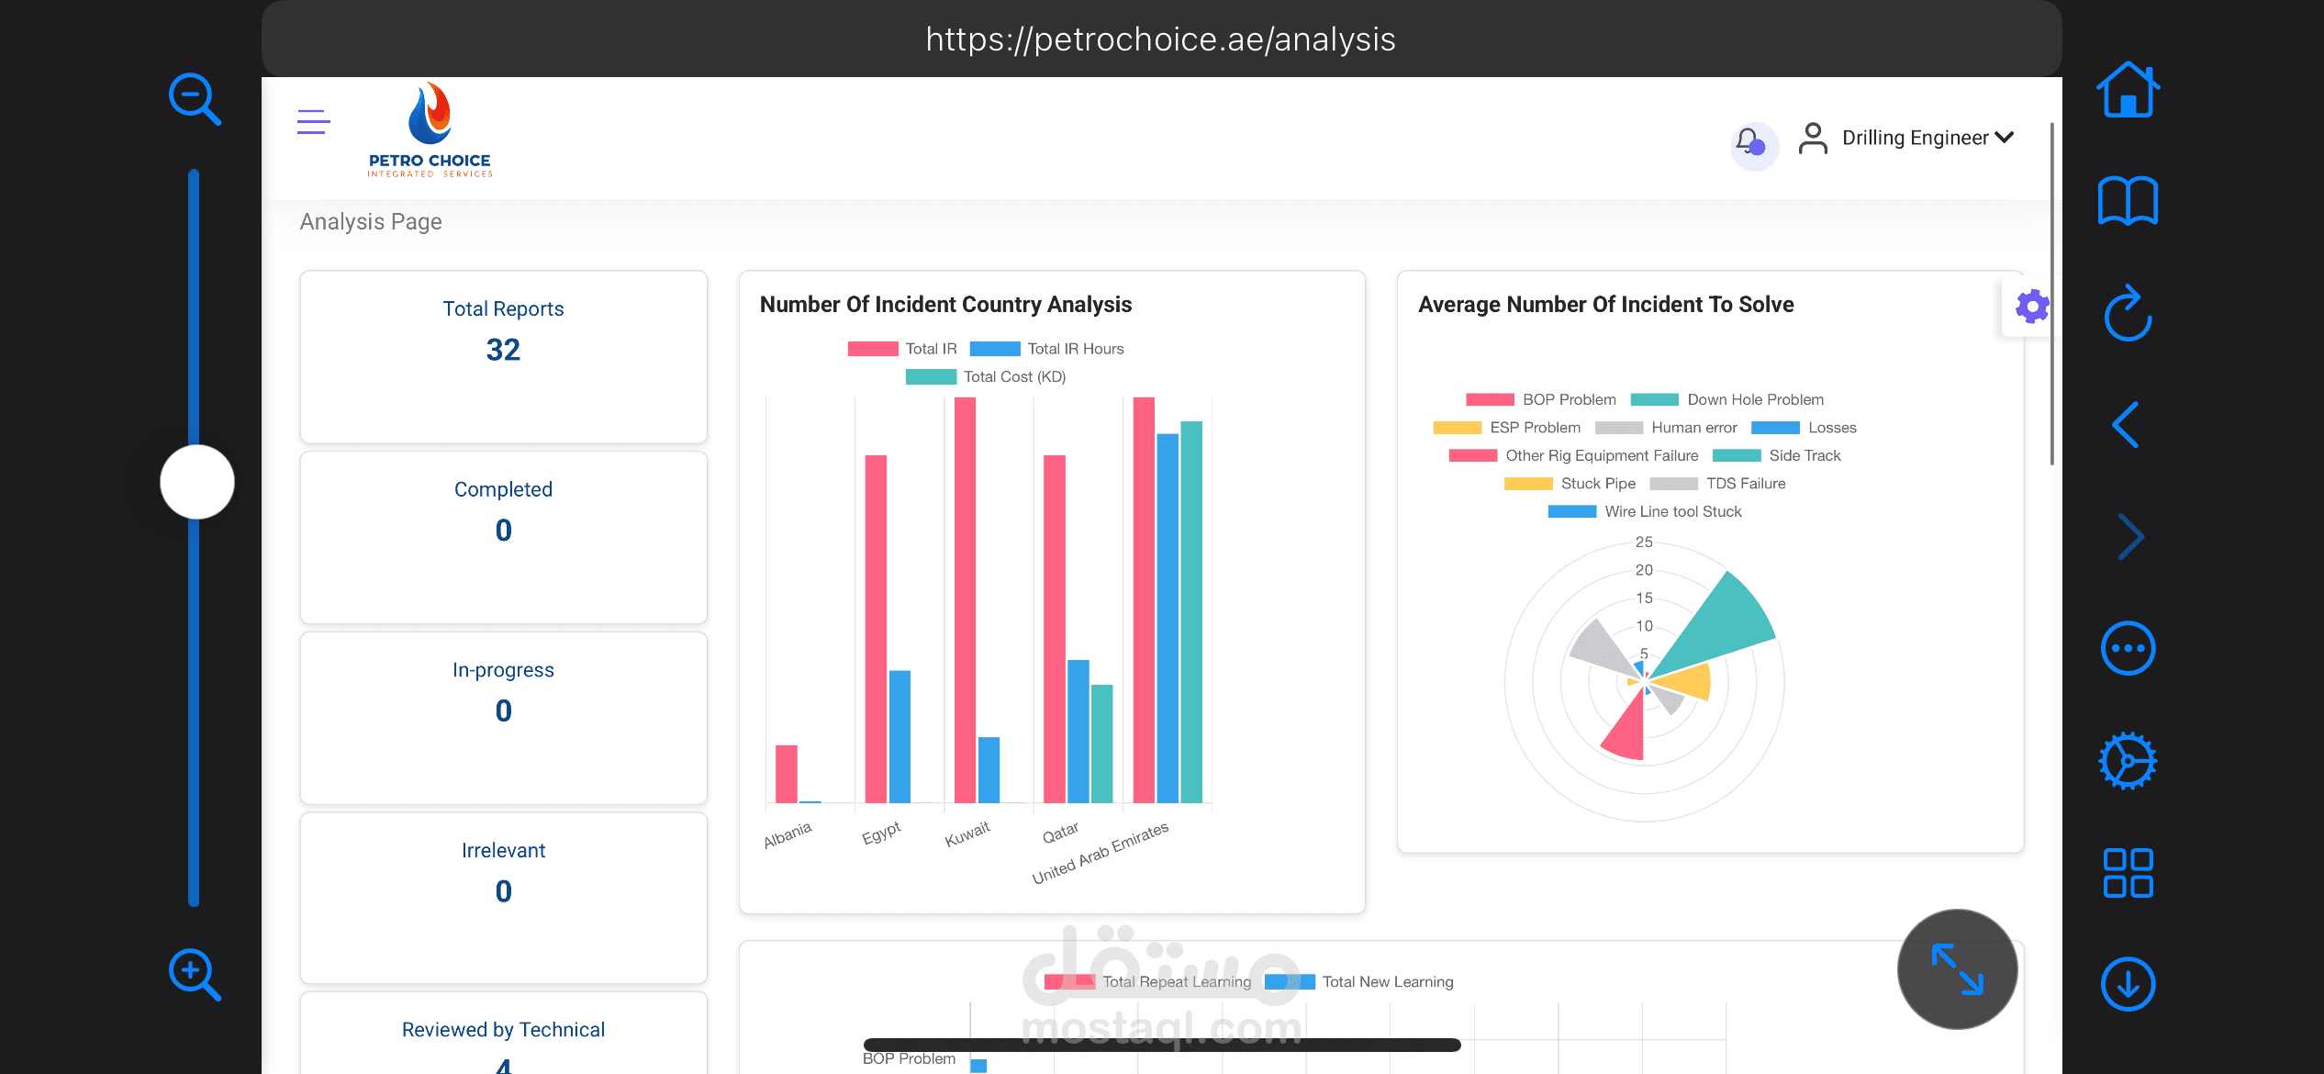Click the URL address bar

(x=1161, y=39)
